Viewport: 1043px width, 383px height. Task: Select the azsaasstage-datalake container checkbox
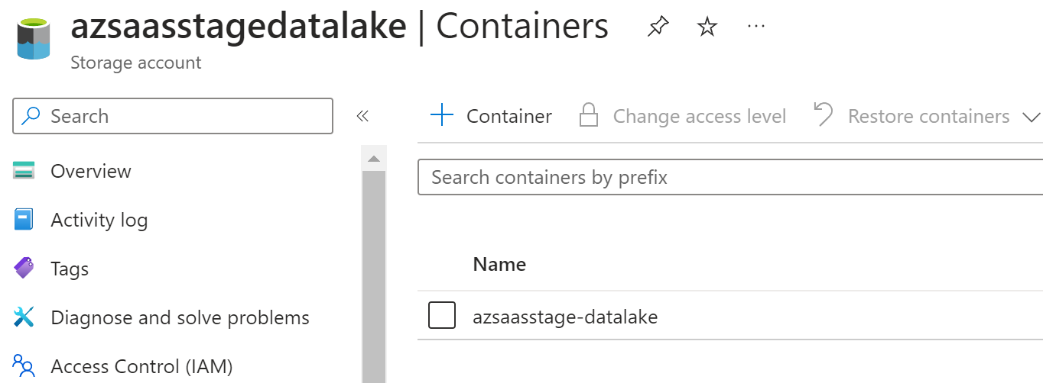(442, 316)
